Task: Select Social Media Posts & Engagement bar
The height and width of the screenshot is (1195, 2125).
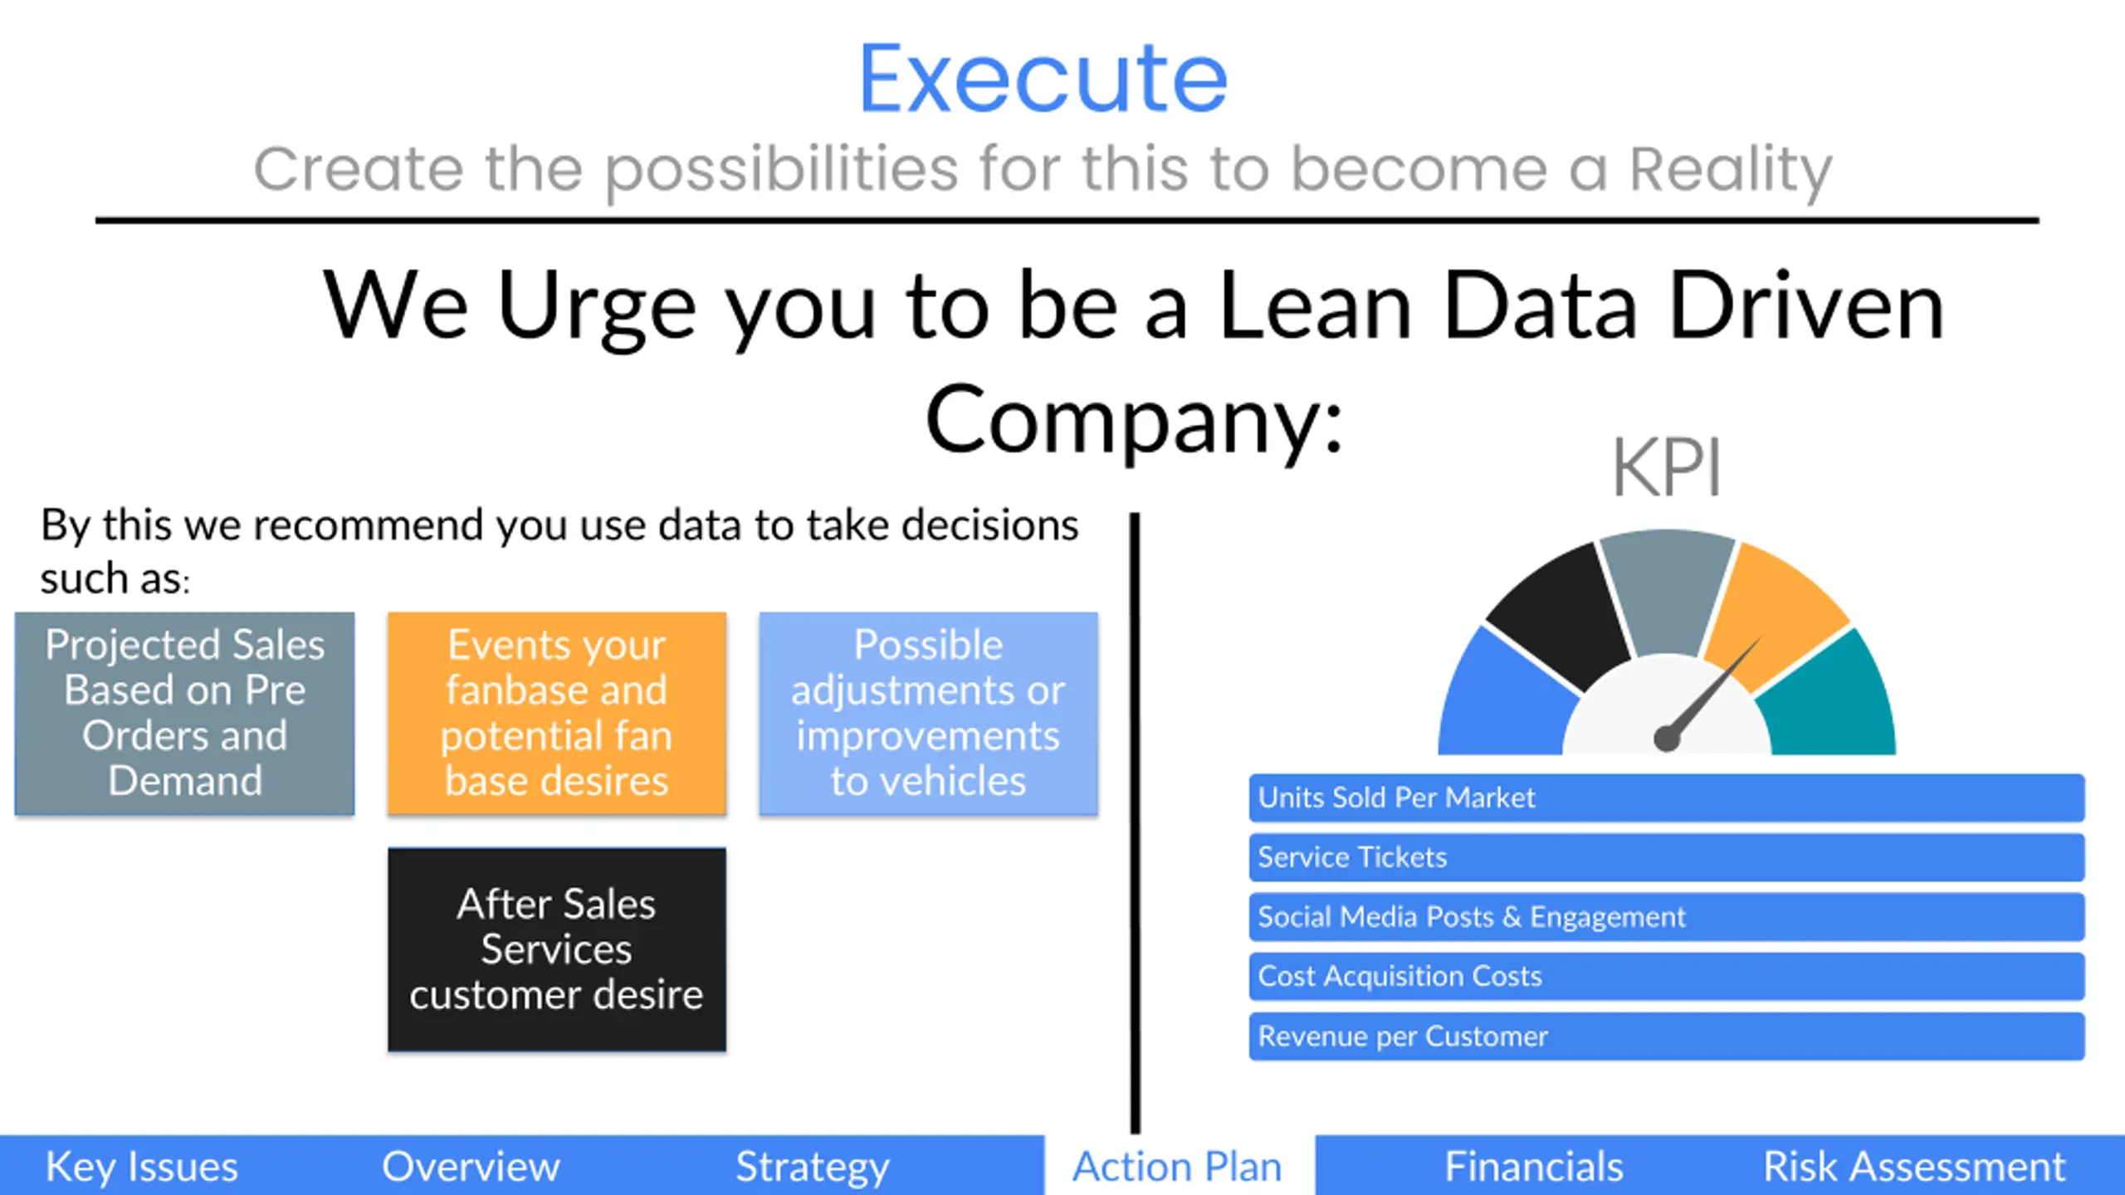Action: (1667, 917)
